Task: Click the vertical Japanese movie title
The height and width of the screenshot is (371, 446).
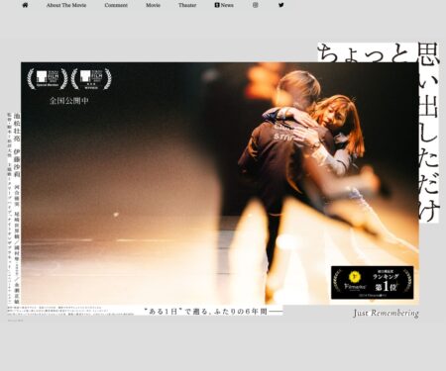Action: click(x=428, y=132)
